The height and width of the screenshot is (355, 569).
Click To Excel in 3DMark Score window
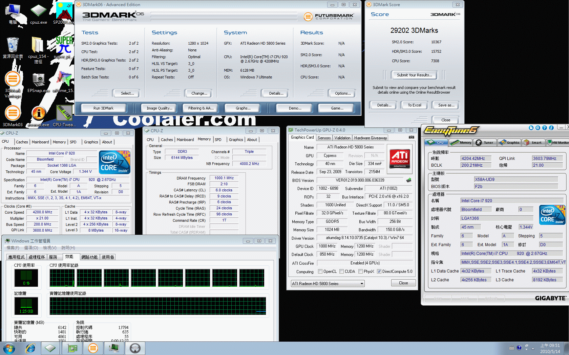click(414, 105)
